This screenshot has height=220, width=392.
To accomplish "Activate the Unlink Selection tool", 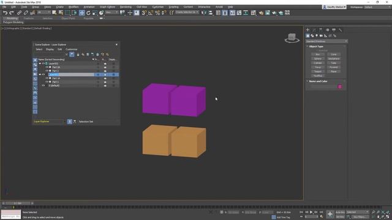I will coord(26,13).
